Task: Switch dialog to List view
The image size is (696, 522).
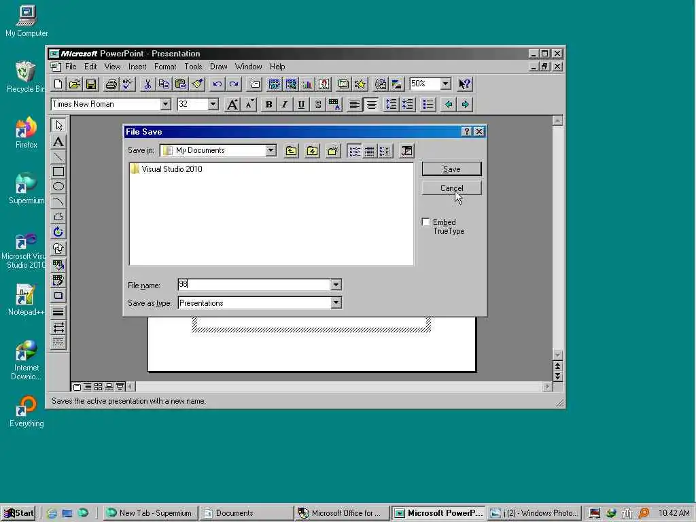Action: point(354,151)
